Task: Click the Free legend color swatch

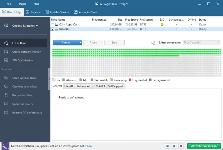Action: [x=53, y=80]
